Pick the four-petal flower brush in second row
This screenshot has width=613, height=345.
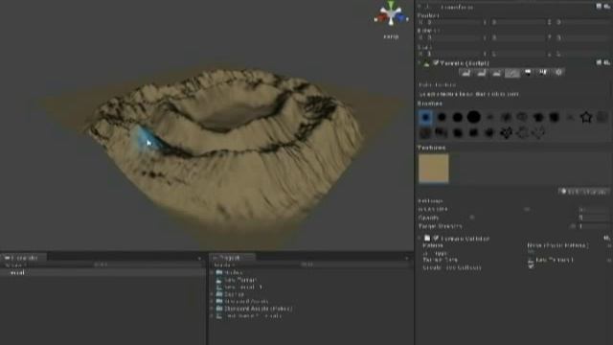(506, 133)
